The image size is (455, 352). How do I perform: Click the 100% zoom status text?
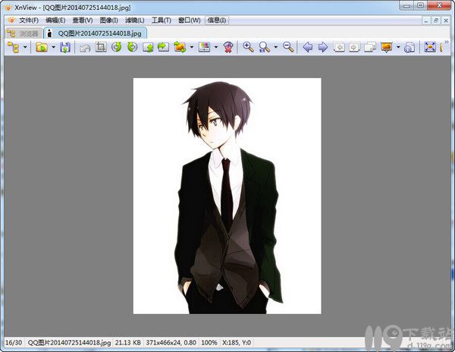tap(209, 343)
